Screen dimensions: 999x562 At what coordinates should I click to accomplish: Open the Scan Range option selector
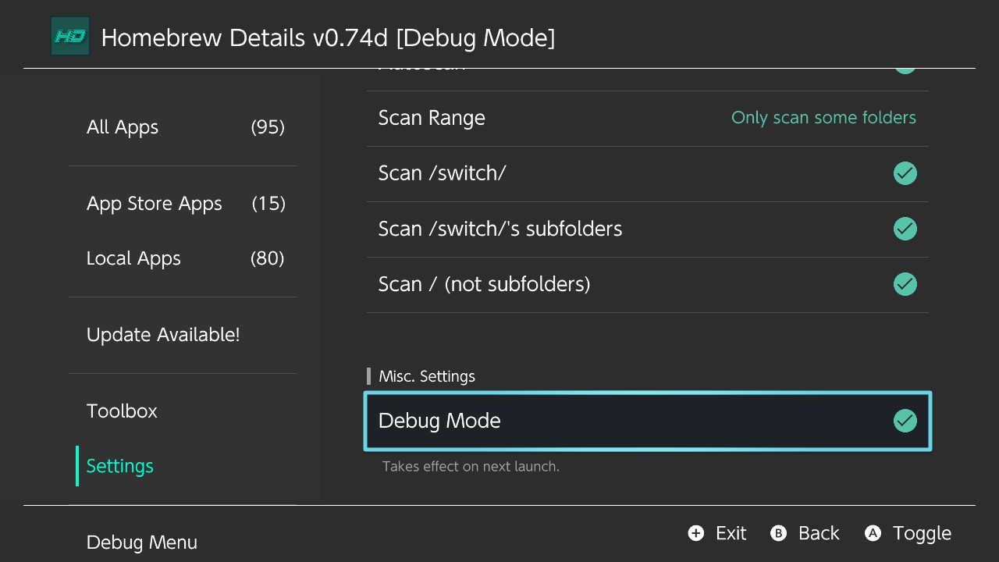(x=648, y=119)
